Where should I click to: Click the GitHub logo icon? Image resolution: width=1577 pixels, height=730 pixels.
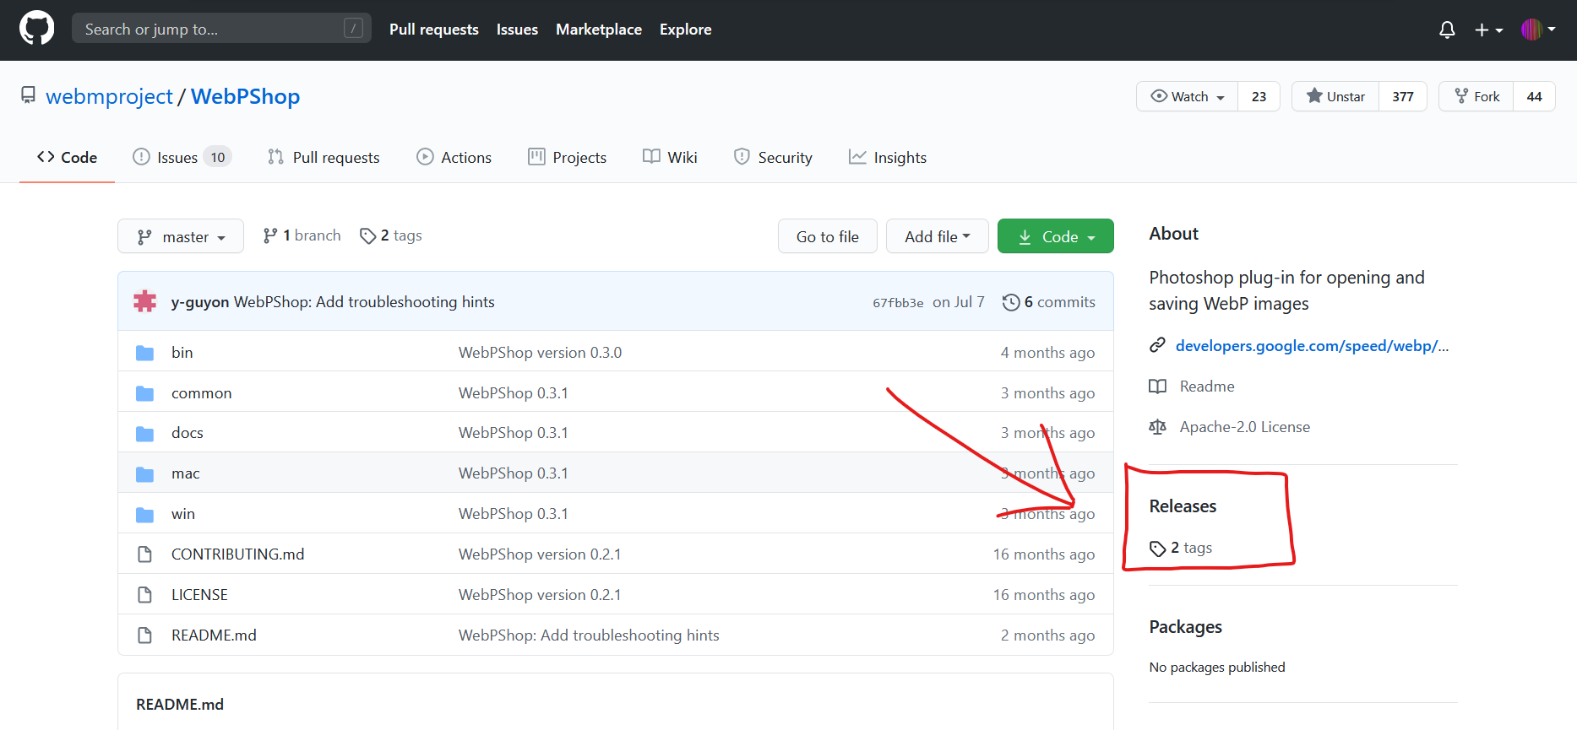tap(36, 29)
